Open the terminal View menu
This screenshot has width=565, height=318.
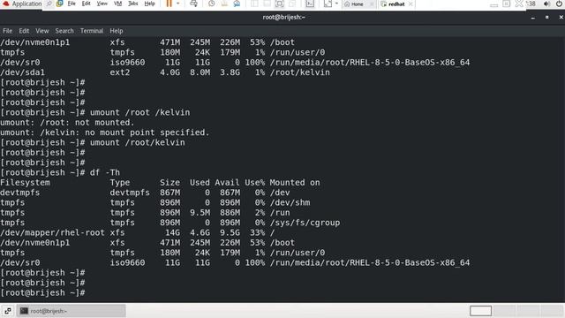click(42, 31)
